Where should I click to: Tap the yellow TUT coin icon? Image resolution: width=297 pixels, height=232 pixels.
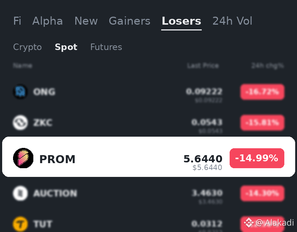(x=20, y=224)
